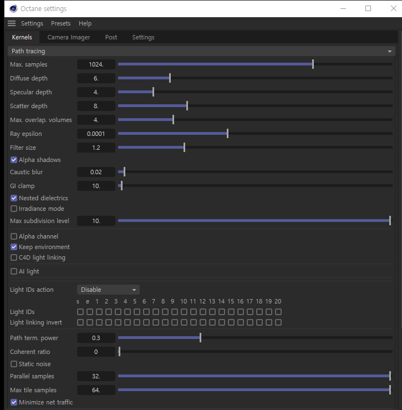Enable the Irradiance mode checkbox
The height and width of the screenshot is (410, 402).
point(14,209)
